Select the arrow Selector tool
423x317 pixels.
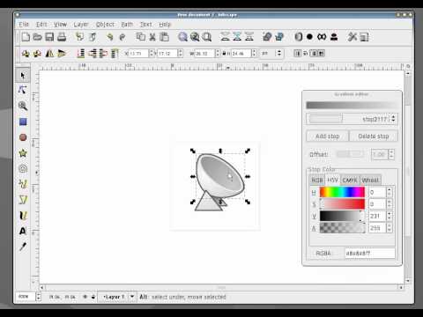click(x=23, y=76)
